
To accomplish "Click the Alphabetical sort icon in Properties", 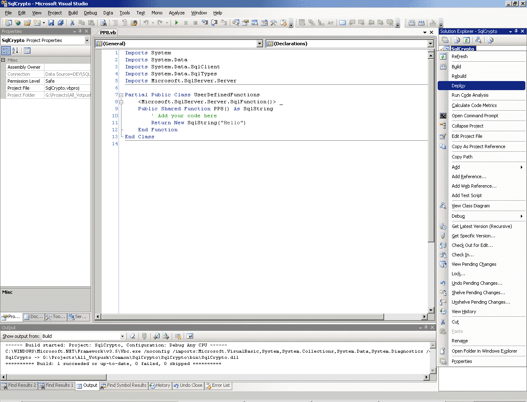I will point(15,51).
